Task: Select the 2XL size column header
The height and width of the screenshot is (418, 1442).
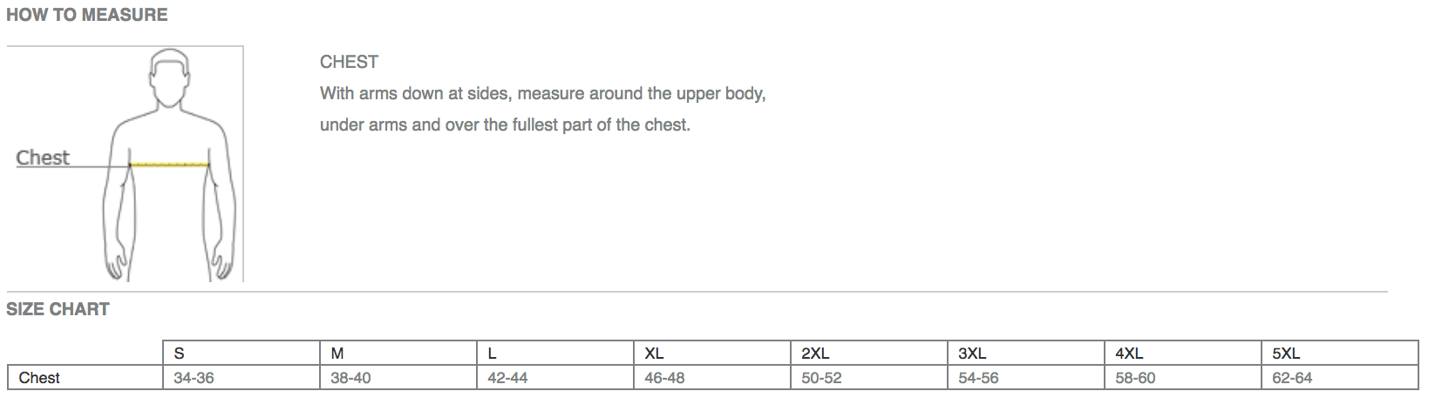Action: (869, 353)
